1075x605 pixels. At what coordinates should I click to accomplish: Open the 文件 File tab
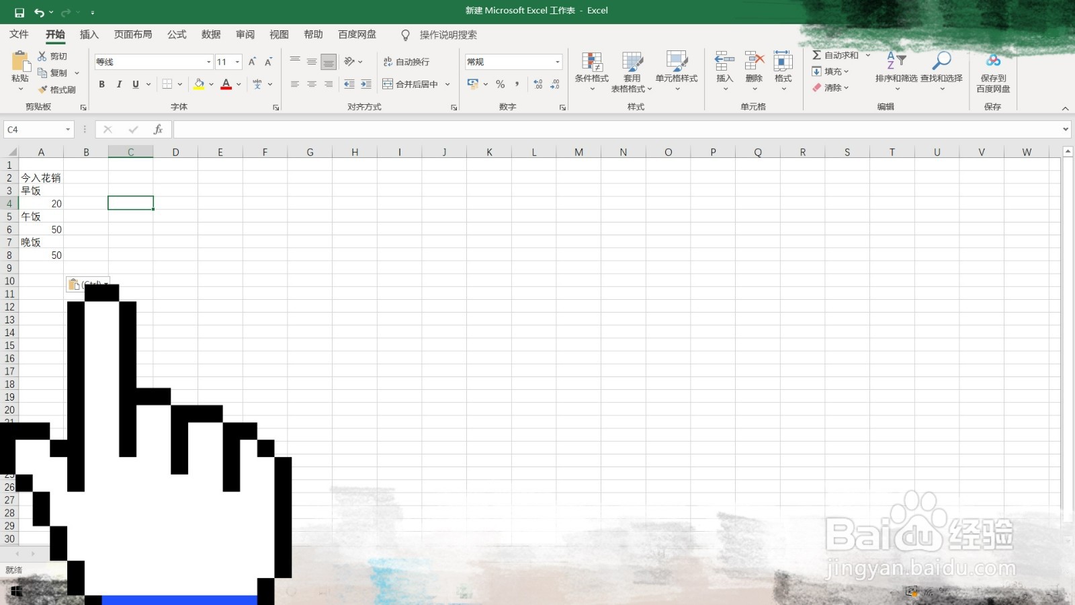tap(19, 34)
